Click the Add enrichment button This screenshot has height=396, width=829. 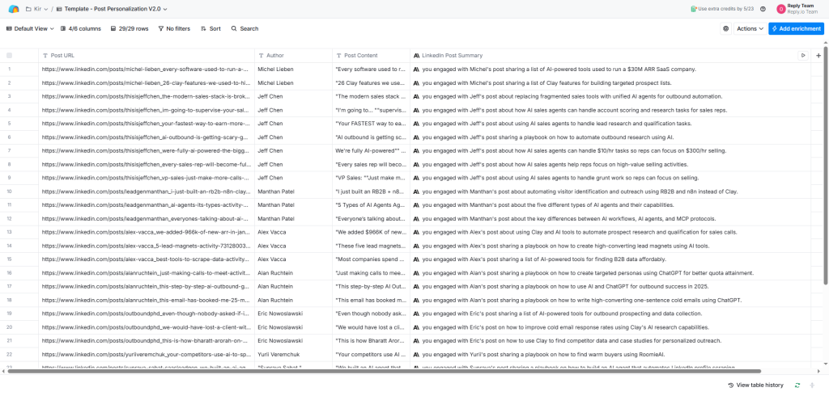point(797,28)
